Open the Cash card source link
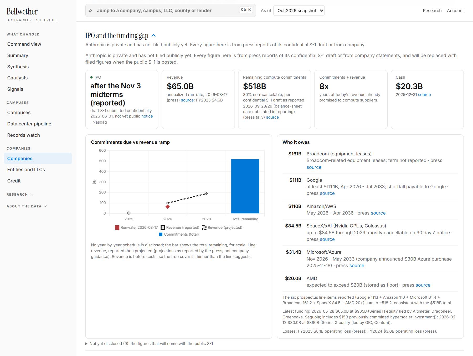This screenshot has width=473, height=356. click(x=424, y=95)
